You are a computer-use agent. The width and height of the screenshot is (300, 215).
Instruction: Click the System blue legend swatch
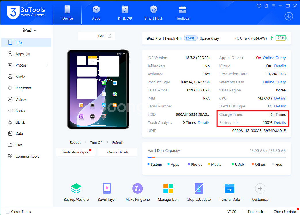tap(148, 164)
